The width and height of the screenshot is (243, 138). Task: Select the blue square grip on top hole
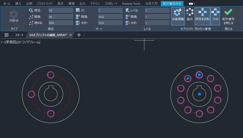coord(199,75)
